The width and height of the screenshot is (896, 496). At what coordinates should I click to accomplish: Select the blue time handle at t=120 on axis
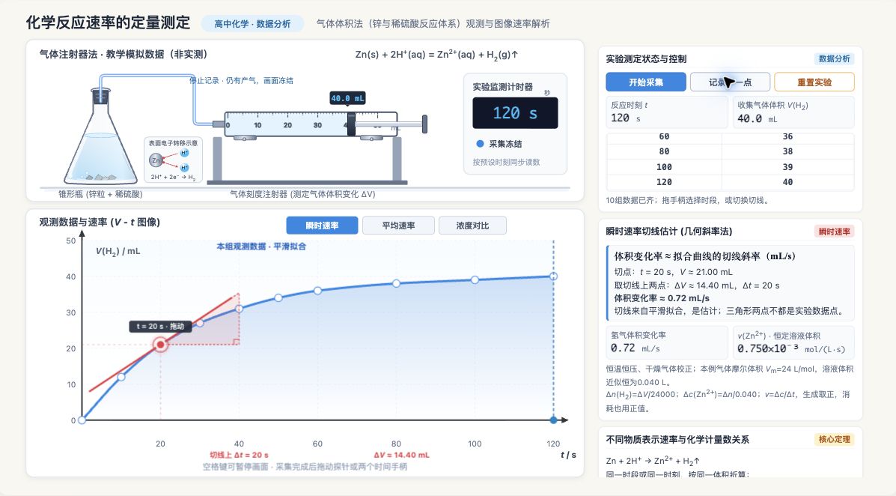(553, 420)
